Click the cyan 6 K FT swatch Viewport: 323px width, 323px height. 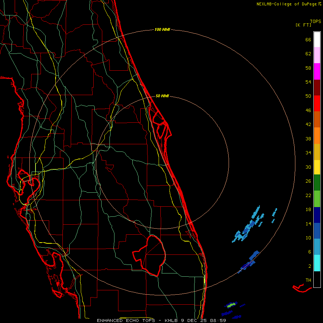(317, 263)
